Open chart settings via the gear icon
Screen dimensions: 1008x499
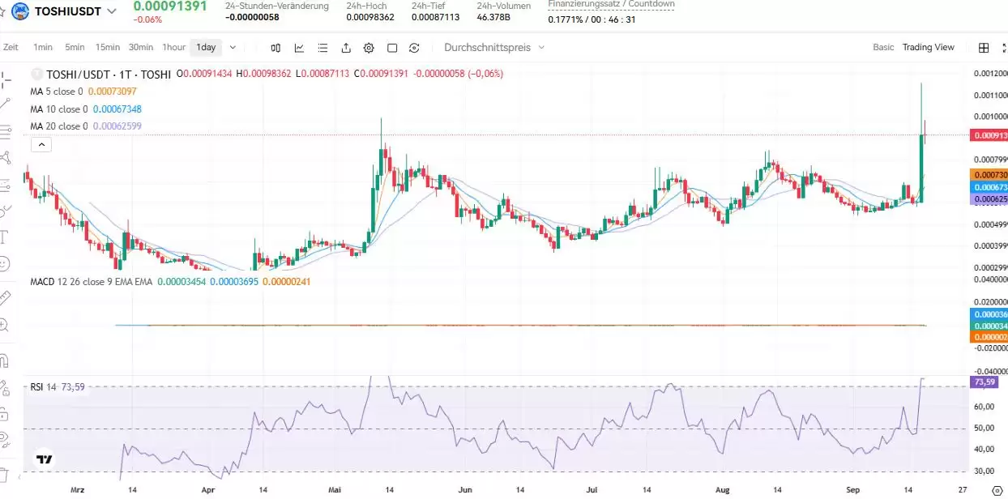tap(369, 48)
